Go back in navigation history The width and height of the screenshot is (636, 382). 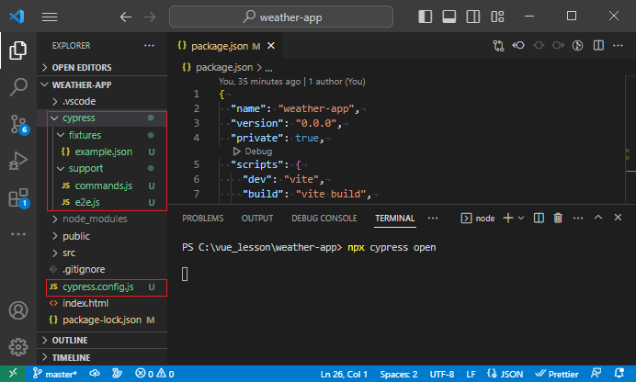(x=126, y=17)
